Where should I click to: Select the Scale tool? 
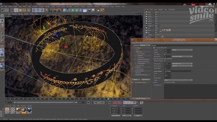pyautogui.click(x=20, y=10)
